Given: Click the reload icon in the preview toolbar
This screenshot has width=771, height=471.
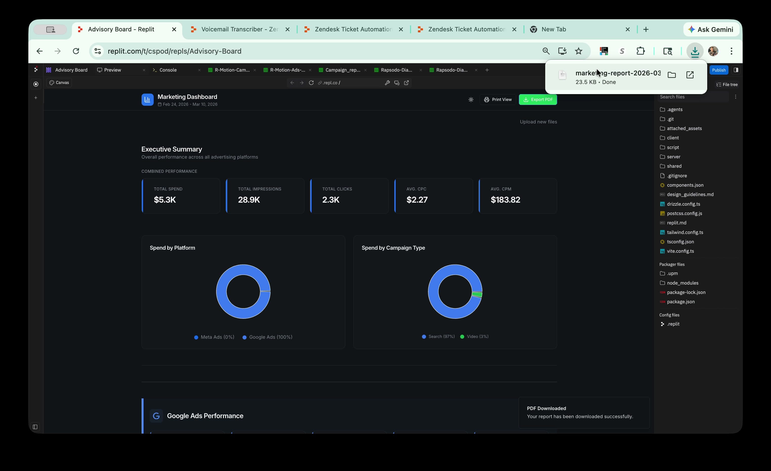Looking at the screenshot, I should click(x=311, y=82).
